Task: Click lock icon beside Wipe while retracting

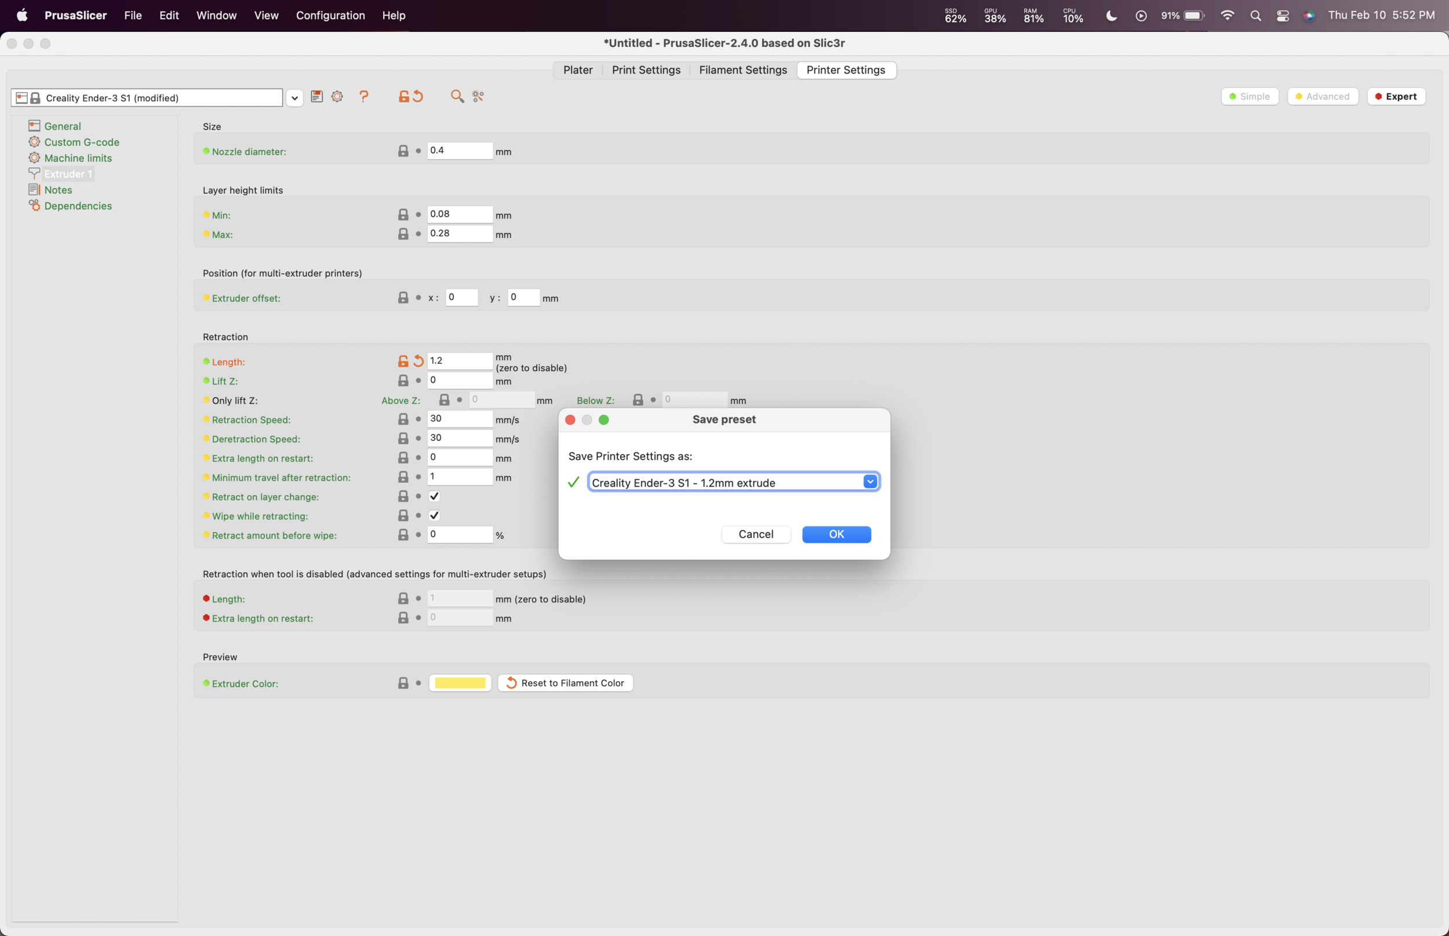Action: [x=403, y=515]
